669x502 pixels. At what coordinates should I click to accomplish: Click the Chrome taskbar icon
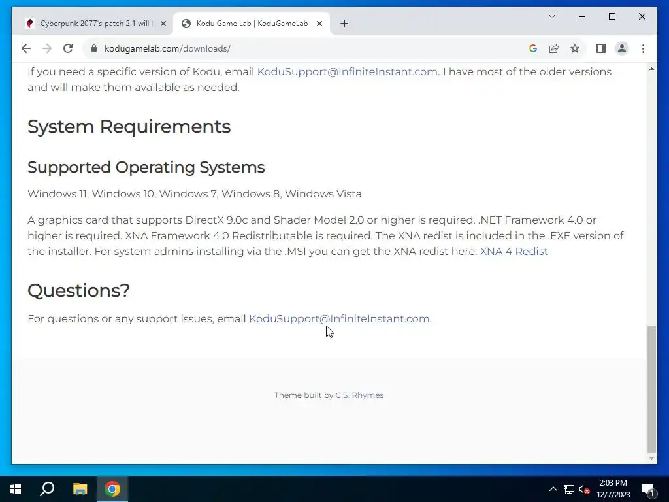click(112, 489)
